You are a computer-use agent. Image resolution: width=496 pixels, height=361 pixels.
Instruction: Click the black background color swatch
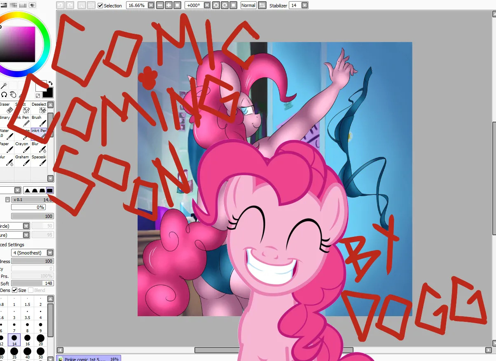click(x=47, y=93)
